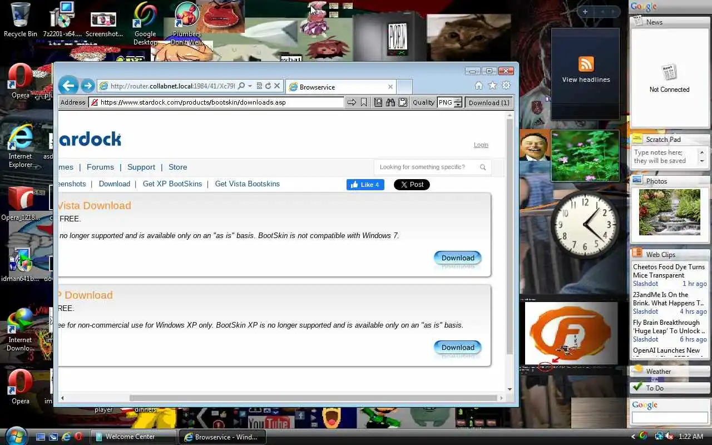The image size is (712, 445).
Task: Click the volume icon in the system tray
Action: click(x=668, y=436)
